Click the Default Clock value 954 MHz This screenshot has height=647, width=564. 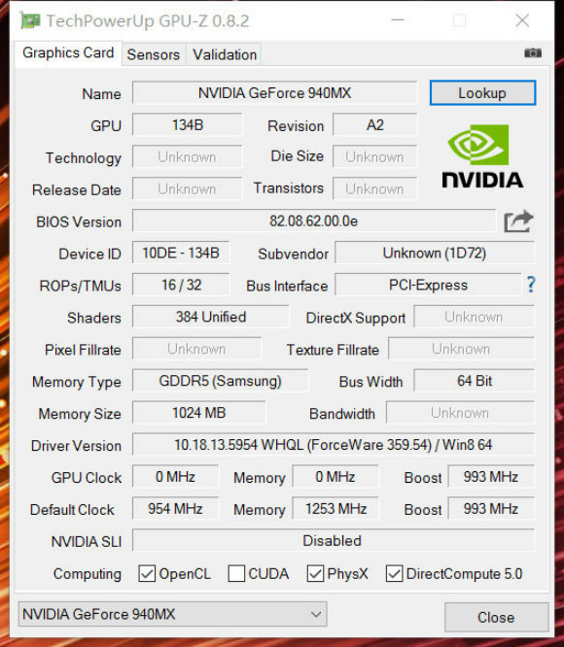pos(175,509)
